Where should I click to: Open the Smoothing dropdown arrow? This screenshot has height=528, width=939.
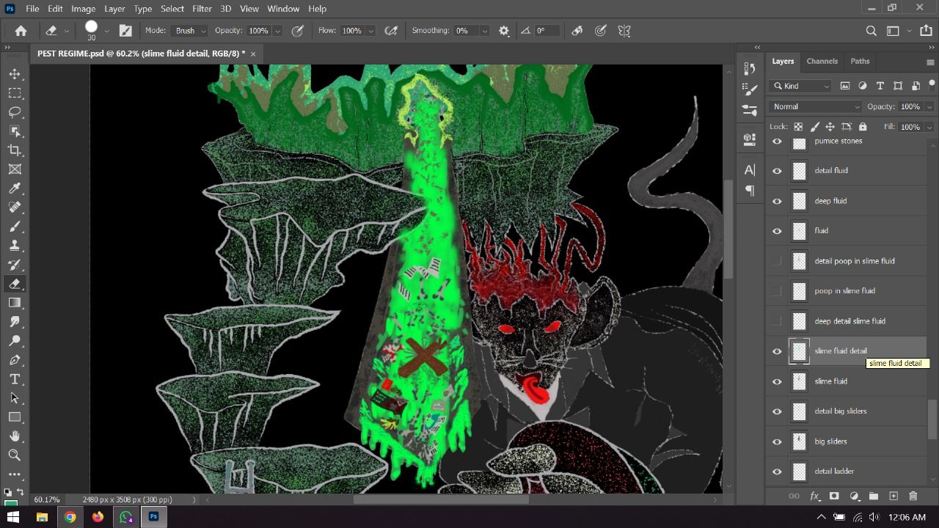tap(484, 31)
